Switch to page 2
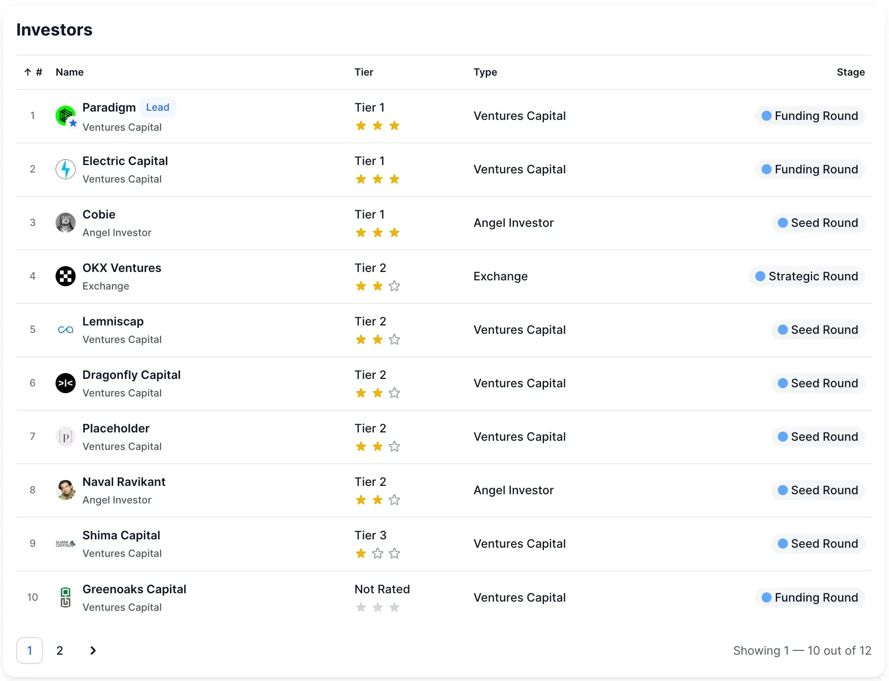 point(60,651)
